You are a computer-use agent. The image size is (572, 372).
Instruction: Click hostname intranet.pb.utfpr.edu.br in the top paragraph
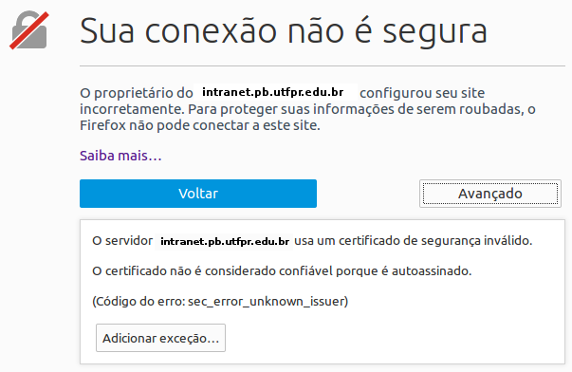click(x=273, y=92)
